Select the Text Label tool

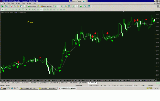(x=29, y=9)
